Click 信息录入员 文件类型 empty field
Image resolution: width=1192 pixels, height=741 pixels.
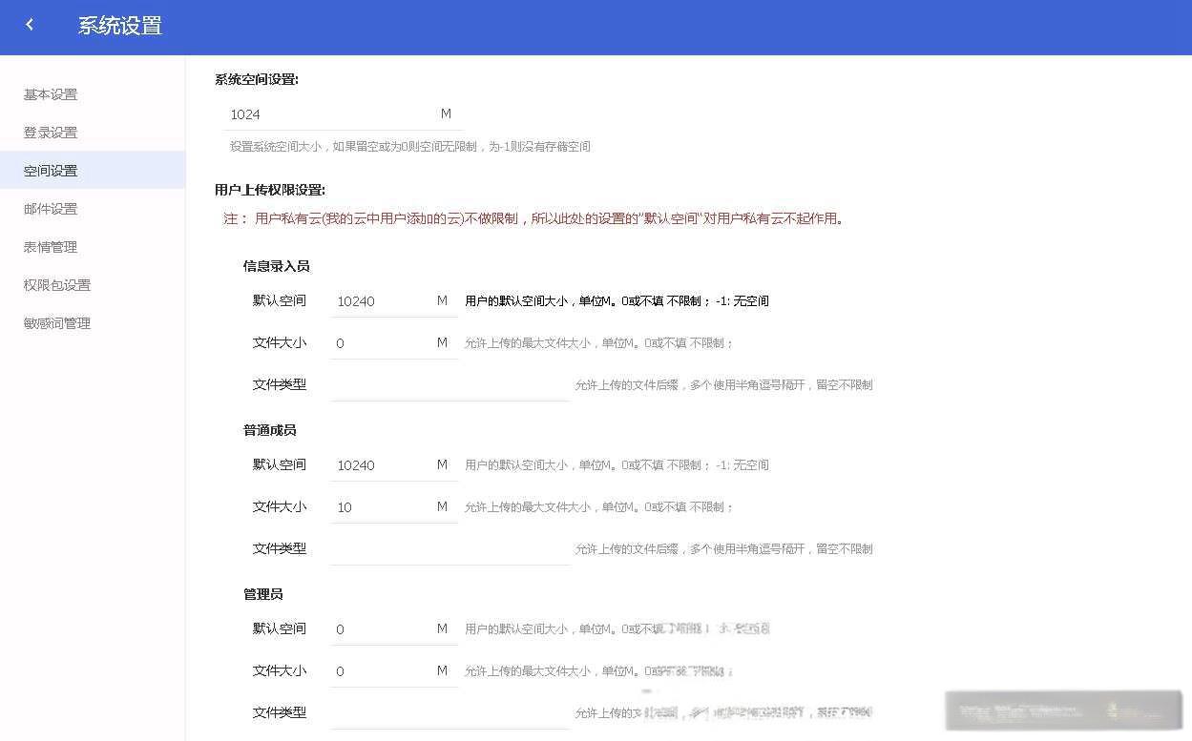(450, 385)
